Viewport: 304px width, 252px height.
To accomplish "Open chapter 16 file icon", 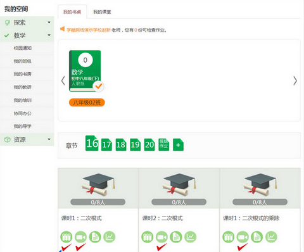I will pos(92,143).
